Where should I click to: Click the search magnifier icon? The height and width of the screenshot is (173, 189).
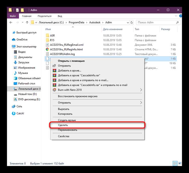(177, 22)
